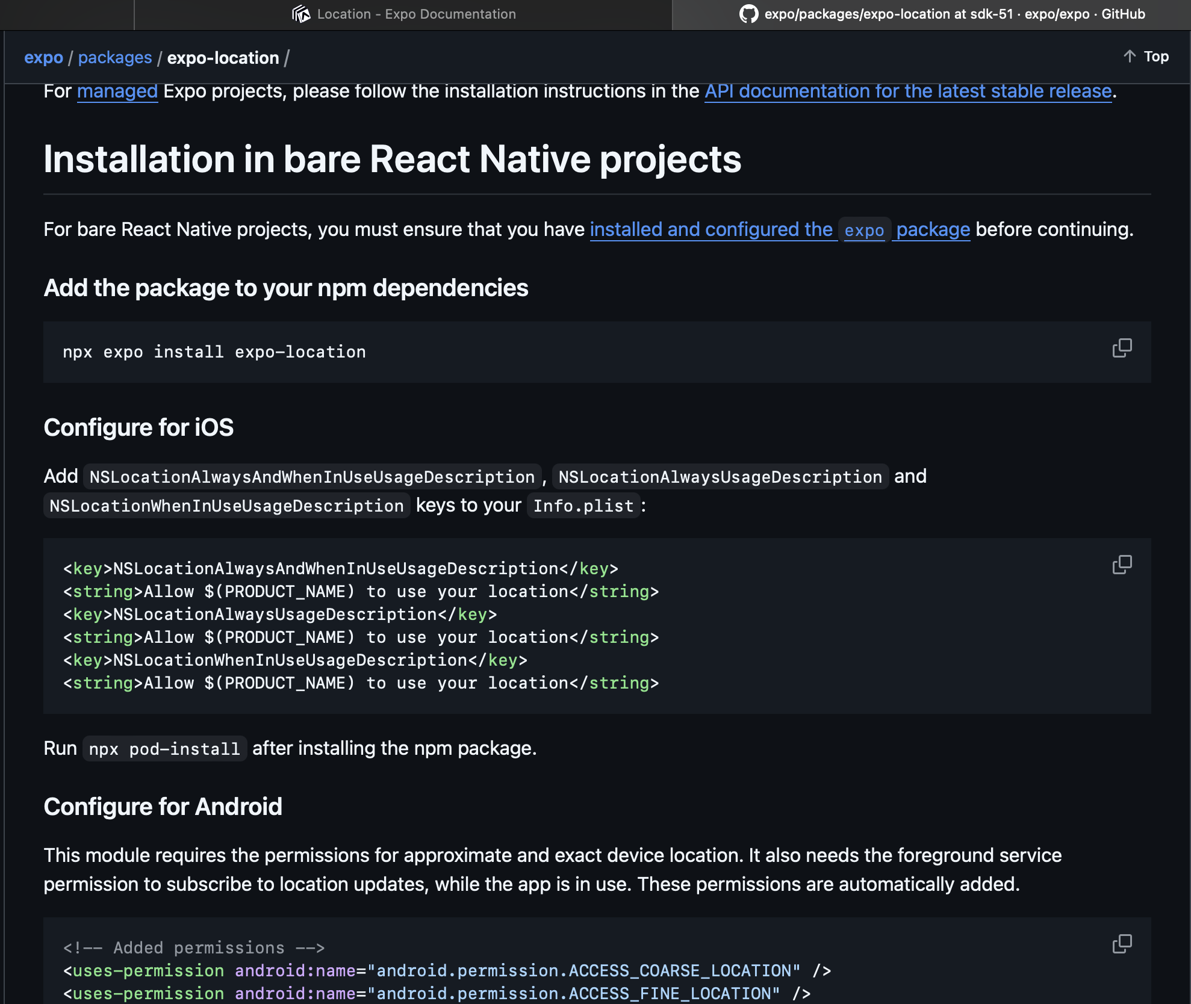Screen dimensions: 1191x1004
Task: Open the packages breadcrumb link
Action: (115, 58)
